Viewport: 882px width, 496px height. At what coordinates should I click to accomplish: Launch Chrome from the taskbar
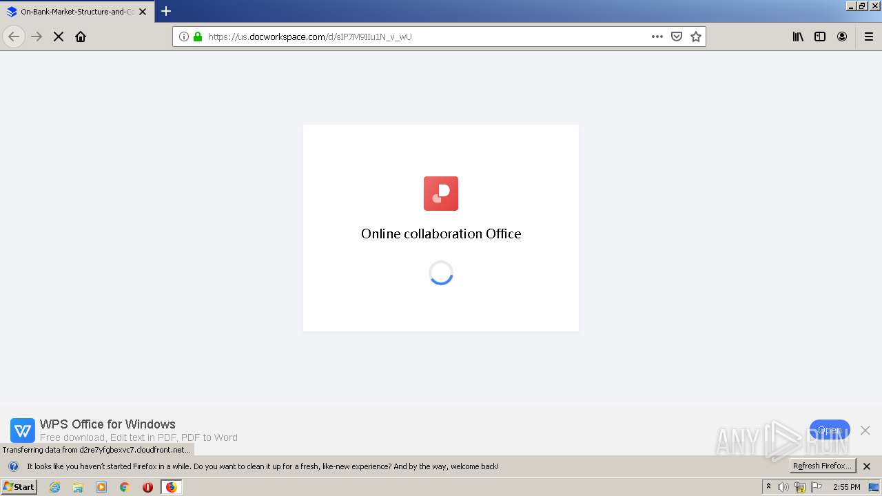coord(125,487)
